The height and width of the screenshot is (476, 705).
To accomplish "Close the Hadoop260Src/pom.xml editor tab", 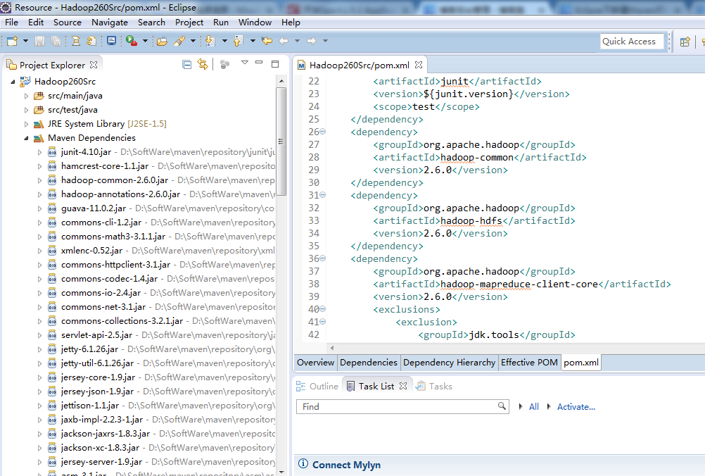I will coord(419,65).
